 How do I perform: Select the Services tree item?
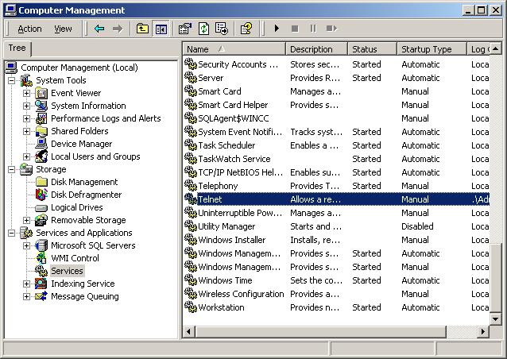67,271
